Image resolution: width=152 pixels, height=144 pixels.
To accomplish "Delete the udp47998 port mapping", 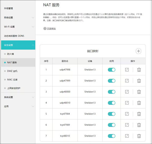I will tap(139, 70).
